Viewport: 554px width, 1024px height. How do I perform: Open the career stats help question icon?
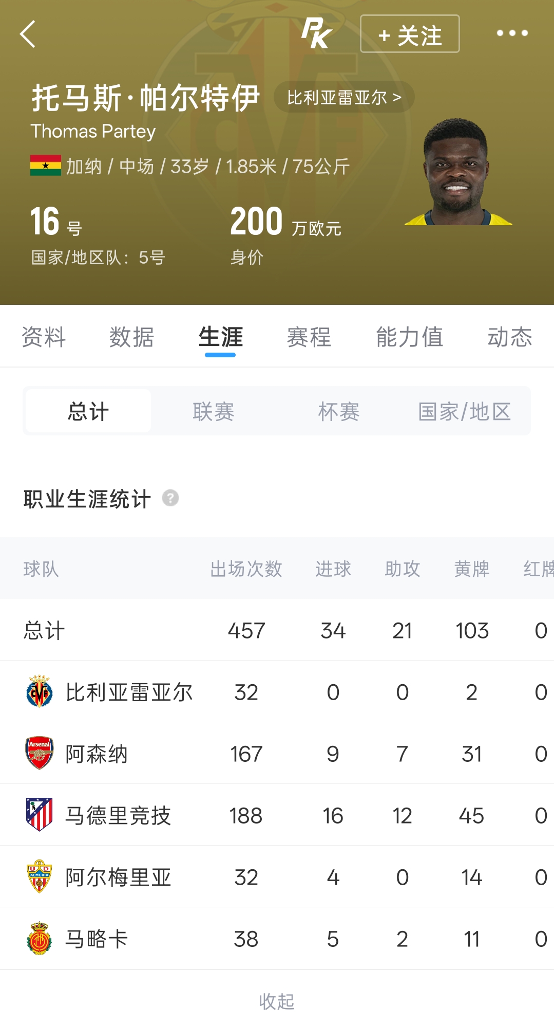tap(170, 498)
